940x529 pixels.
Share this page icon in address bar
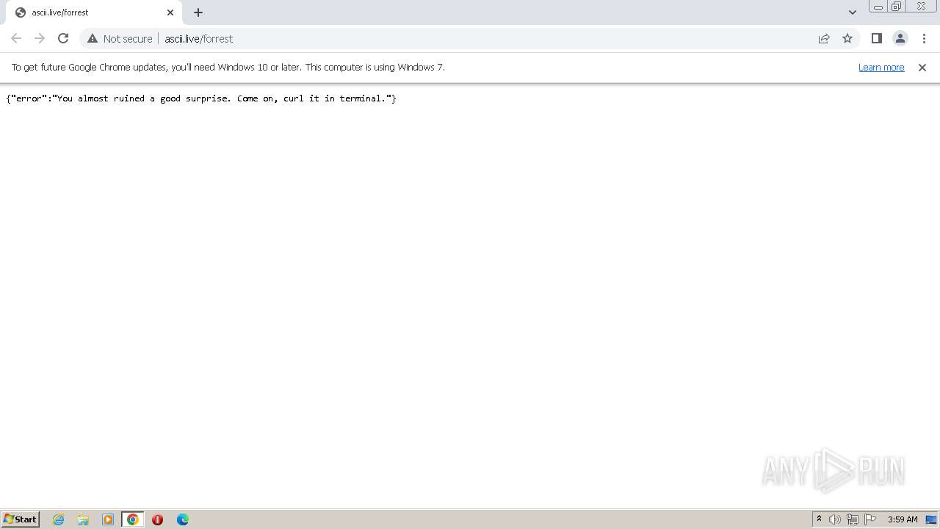click(824, 38)
